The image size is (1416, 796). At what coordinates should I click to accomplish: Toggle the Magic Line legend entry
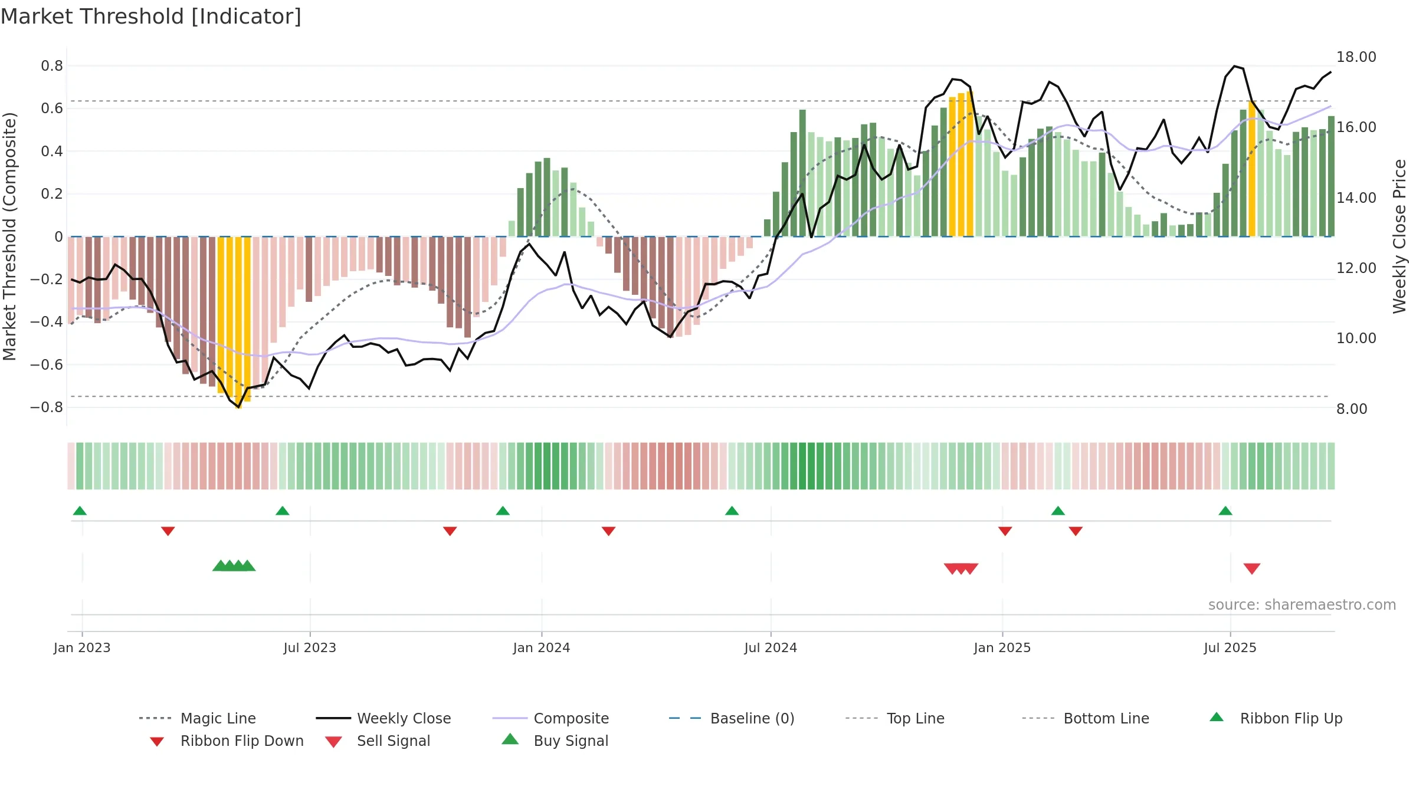coord(198,718)
